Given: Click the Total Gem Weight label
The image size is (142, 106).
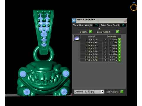Looking at the screenshot, I should click(x=83, y=25).
